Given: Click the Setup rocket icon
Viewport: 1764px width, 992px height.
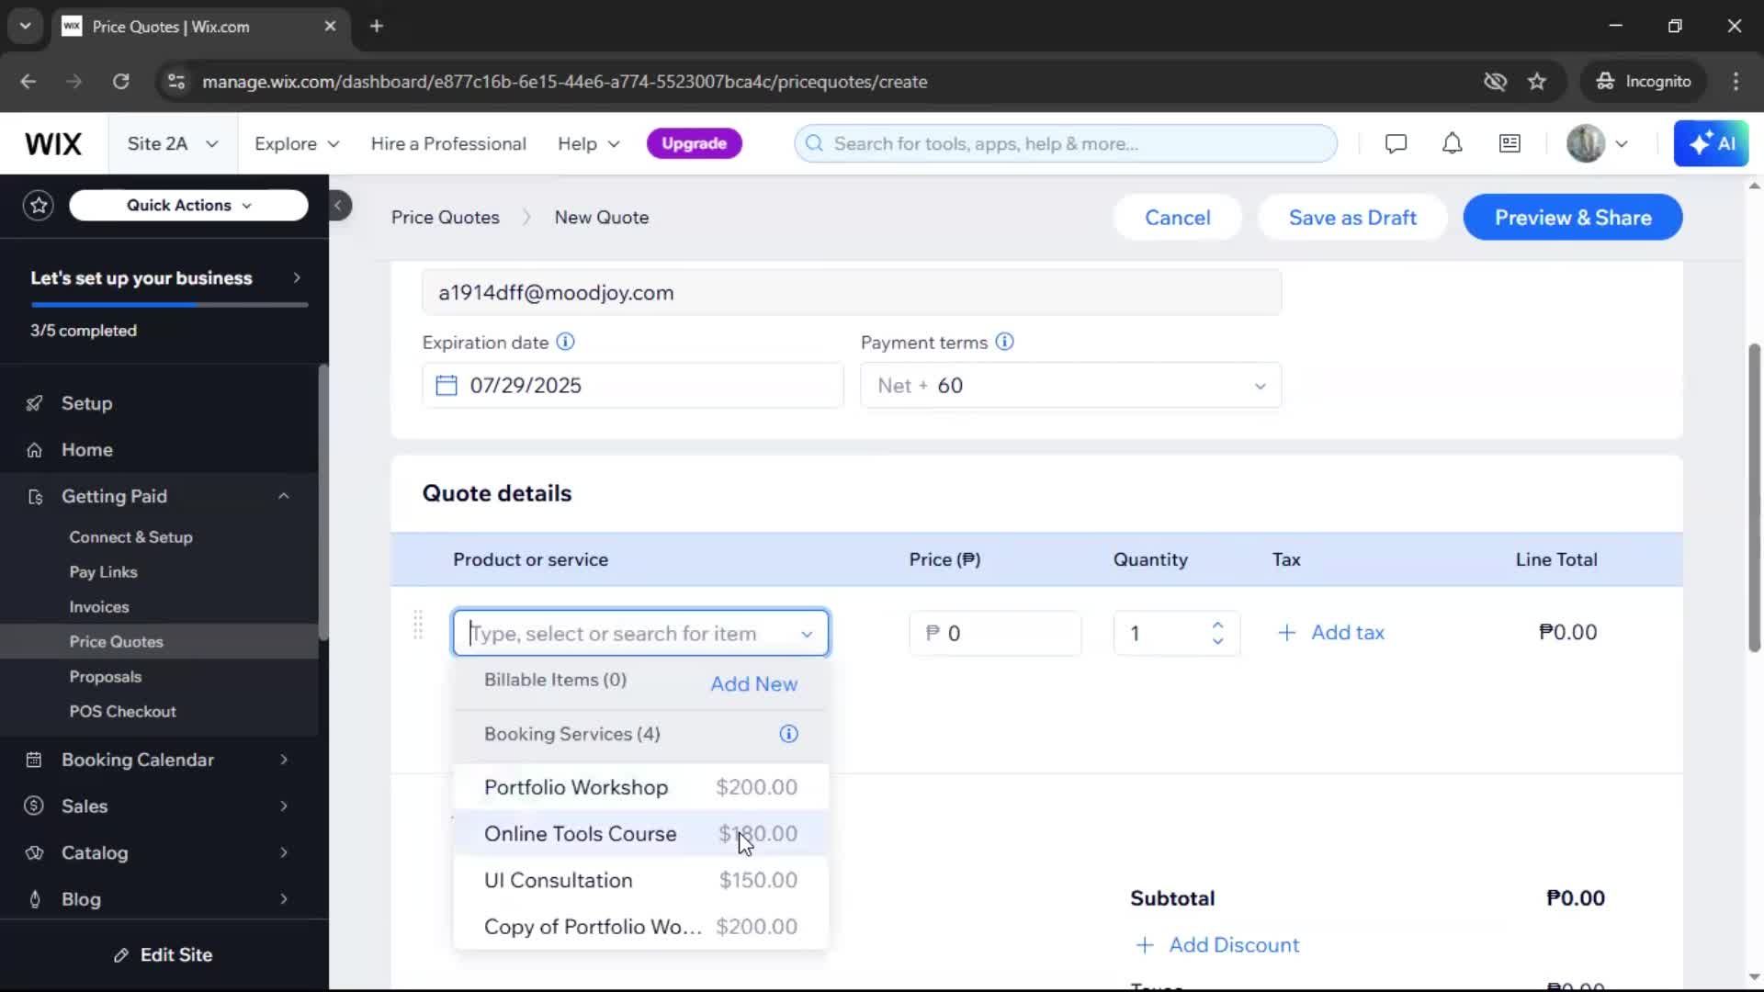Looking at the screenshot, I should tap(34, 403).
